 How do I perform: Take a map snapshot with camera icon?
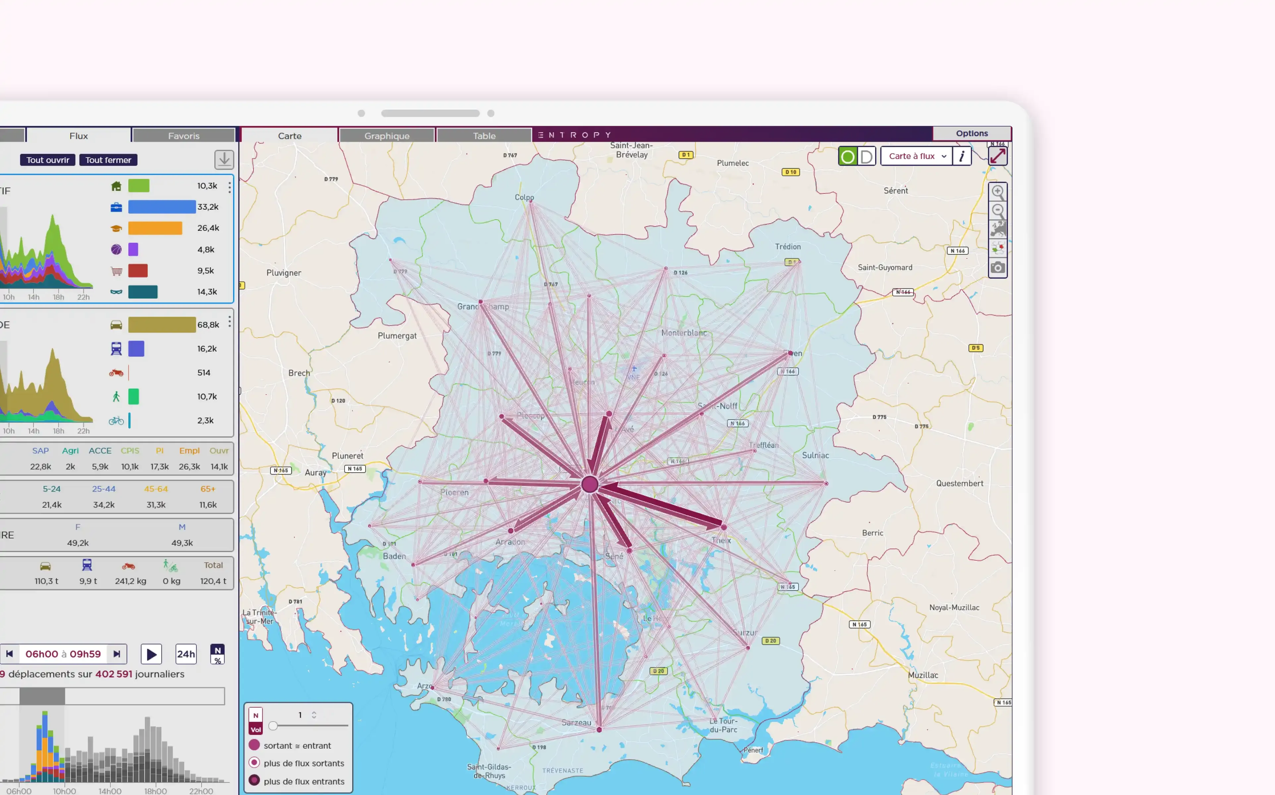click(997, 268)
